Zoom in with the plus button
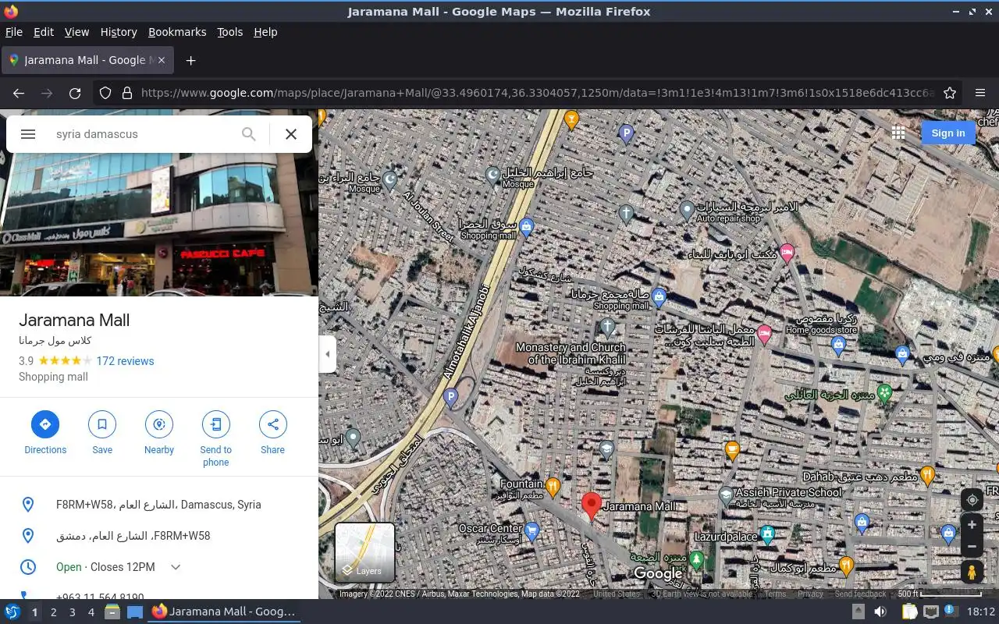 pos(972,525)
